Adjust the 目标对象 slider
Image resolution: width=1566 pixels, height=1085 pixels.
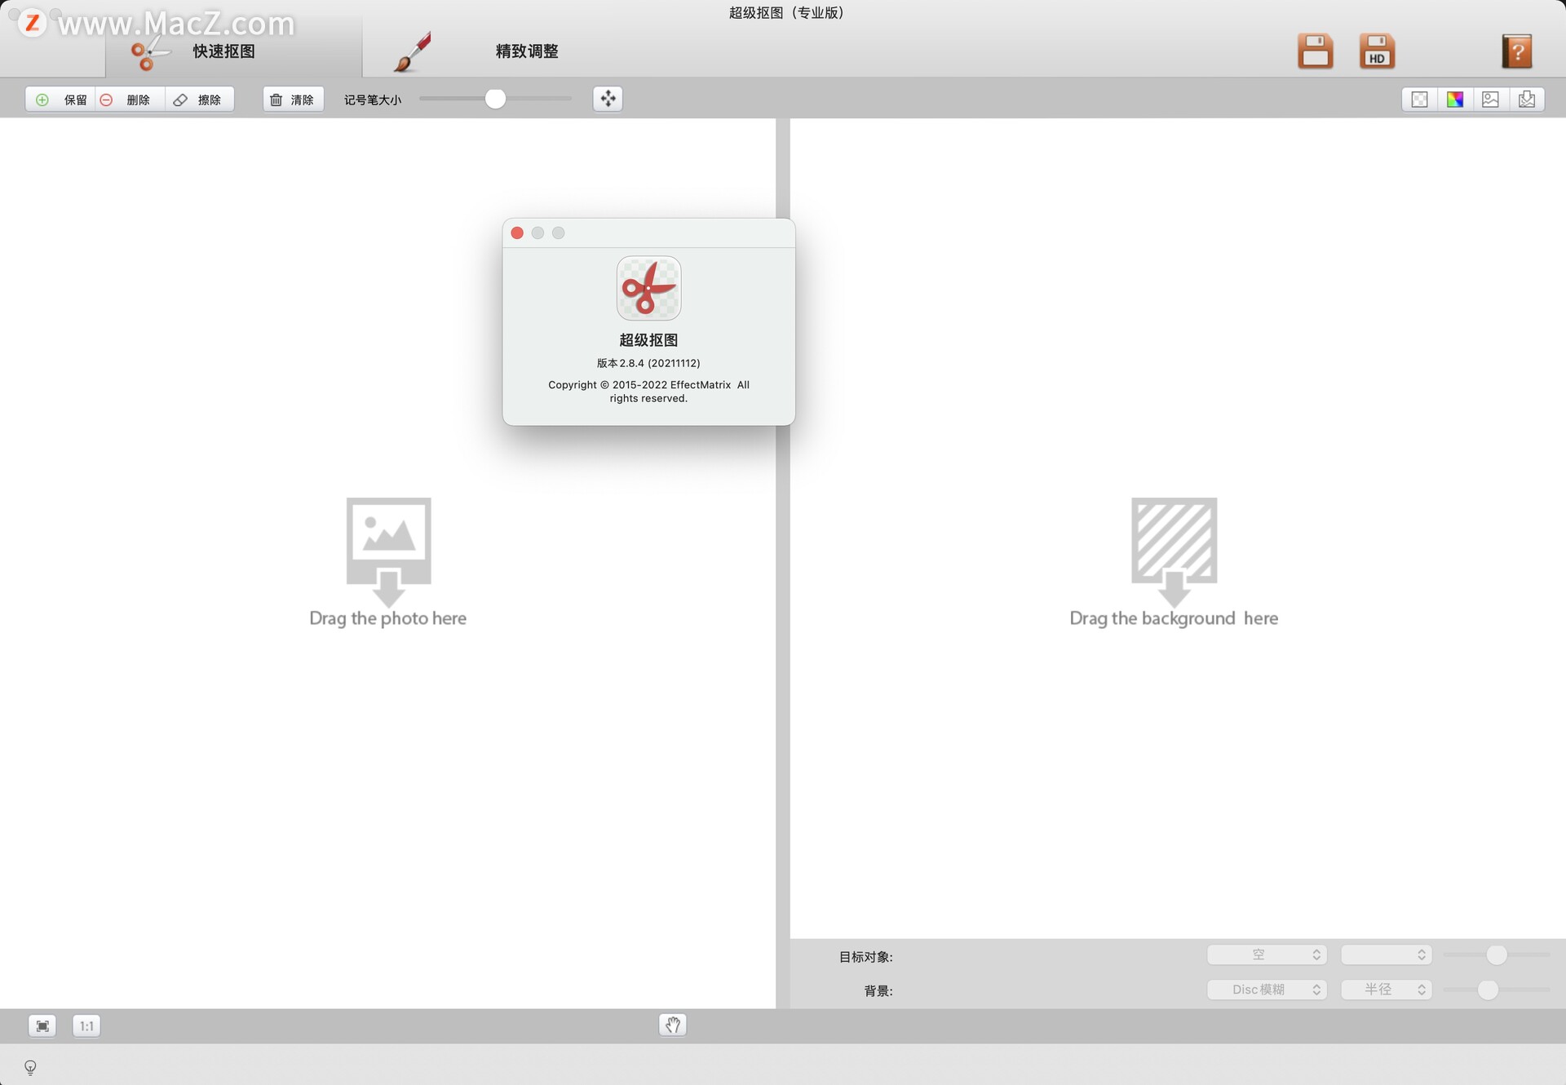point(1497,954)
